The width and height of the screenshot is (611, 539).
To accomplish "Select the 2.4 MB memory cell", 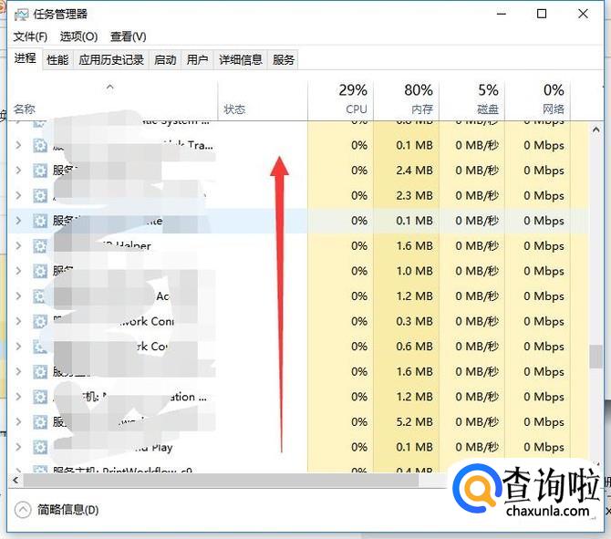I will pos(406,171).
